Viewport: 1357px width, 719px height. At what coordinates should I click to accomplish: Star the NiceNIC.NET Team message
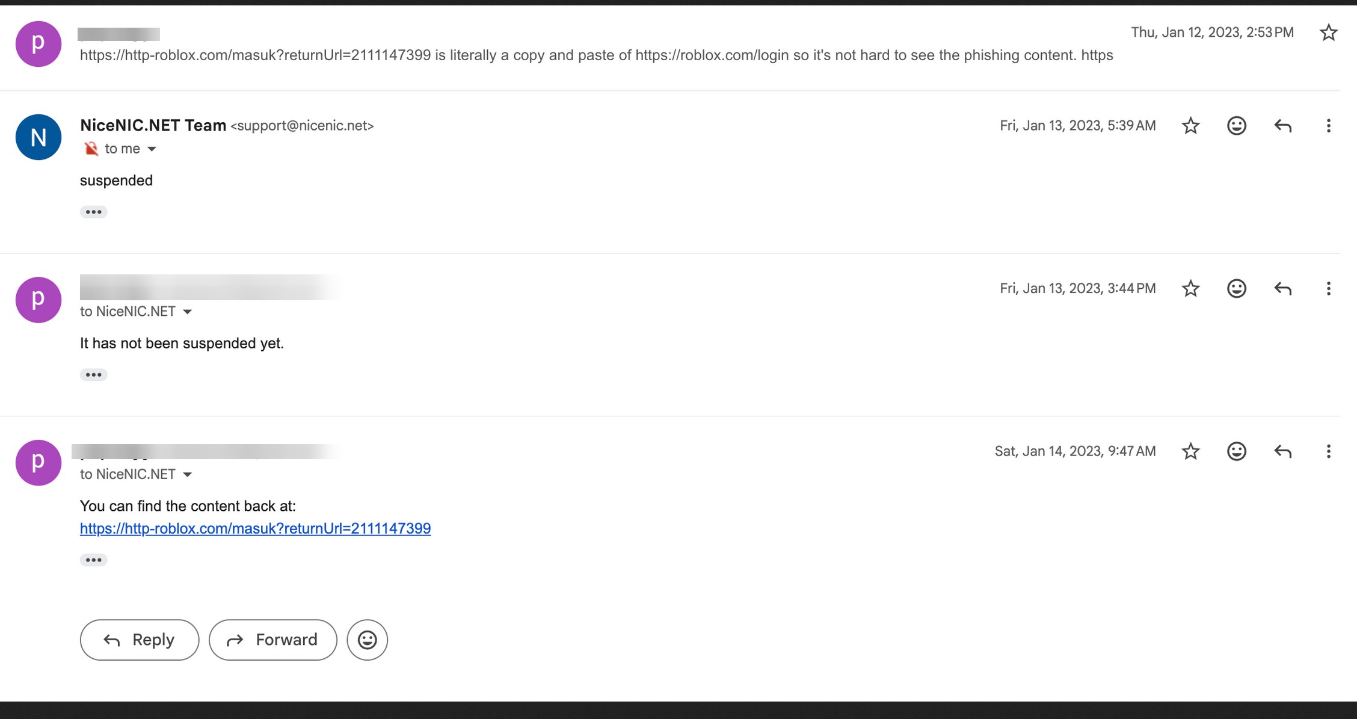(x=1190, y=126)
